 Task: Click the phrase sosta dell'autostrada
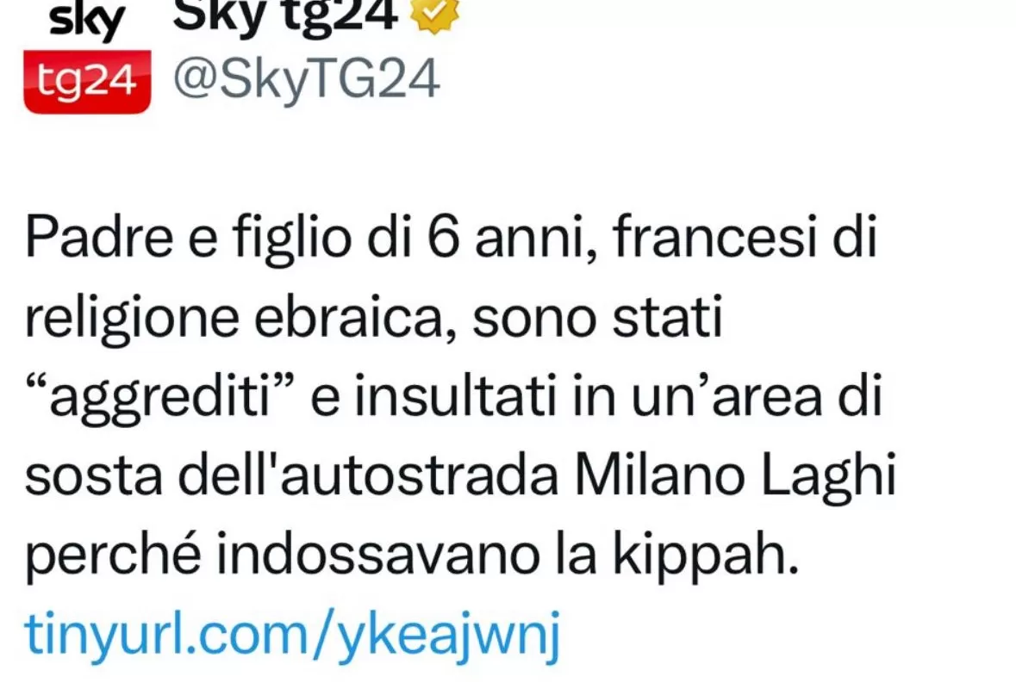click(x=292, y=476)
